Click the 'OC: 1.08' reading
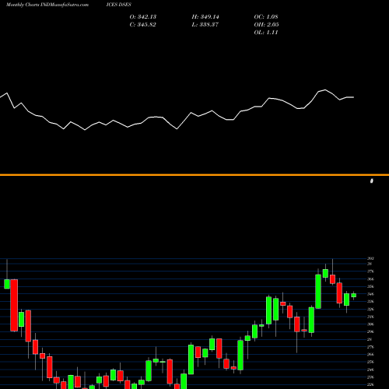 [x=266, y=17]
